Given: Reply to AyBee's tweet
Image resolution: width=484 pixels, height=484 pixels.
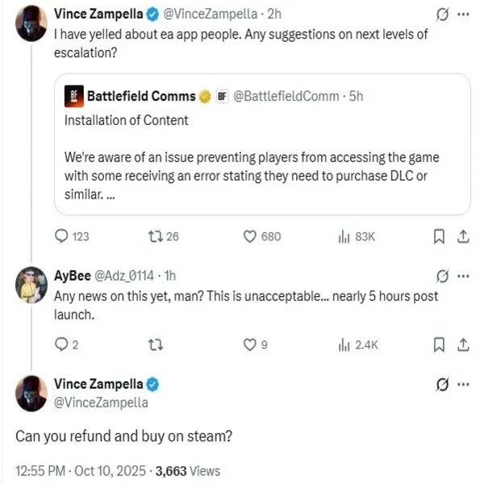Looking at the screenshot, I should (x=61, y=345).
